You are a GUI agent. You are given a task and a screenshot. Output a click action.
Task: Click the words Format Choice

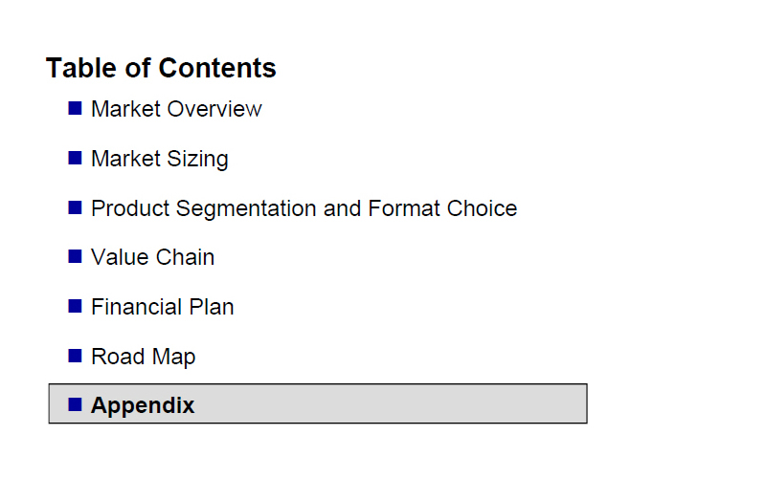pos(442,208)
